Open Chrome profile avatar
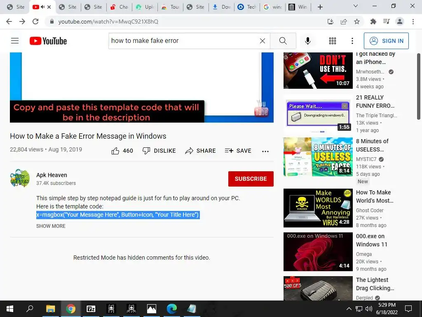The width and height of the screenshot is (422, 317). pyautogui.click(x=400, y=21)
